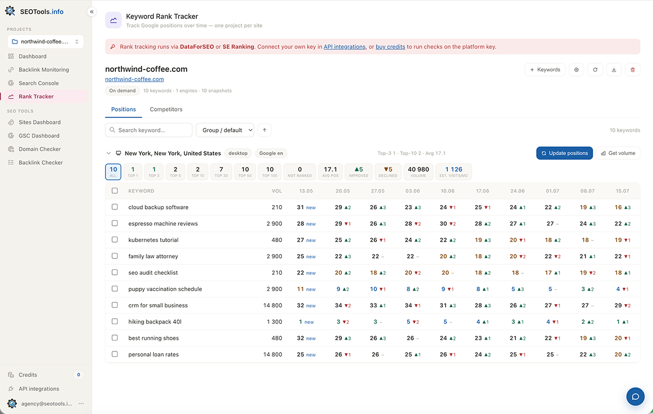Viewport: 653px width, 414px height.
Task: Collapse the New York location group
Action: click(109, 153)
